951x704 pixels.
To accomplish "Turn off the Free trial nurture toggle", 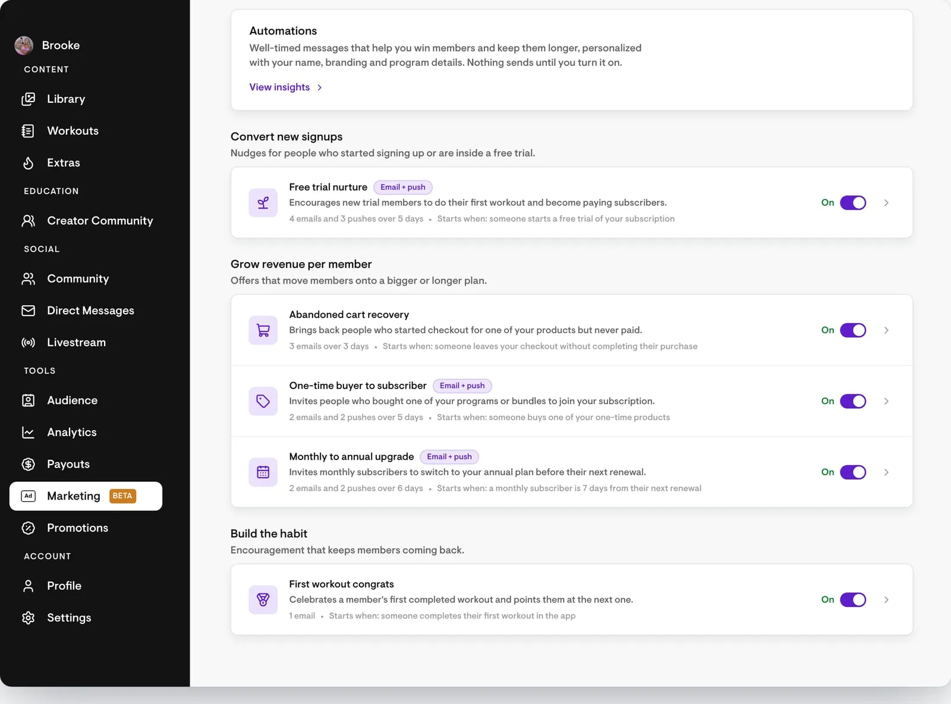I will point(853,203).
